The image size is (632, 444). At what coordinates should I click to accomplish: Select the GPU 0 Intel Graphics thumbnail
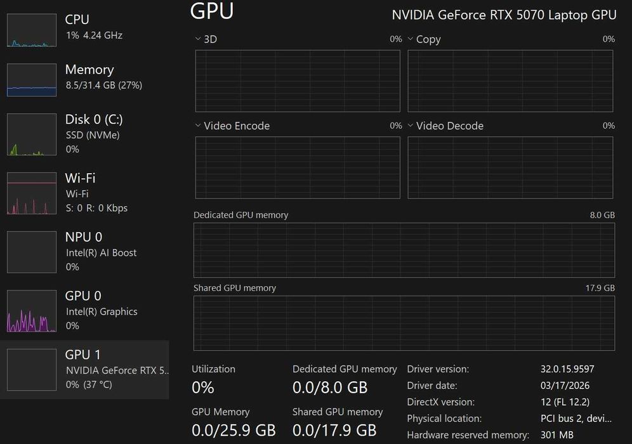pyautogui.click(x=32, y=311)
